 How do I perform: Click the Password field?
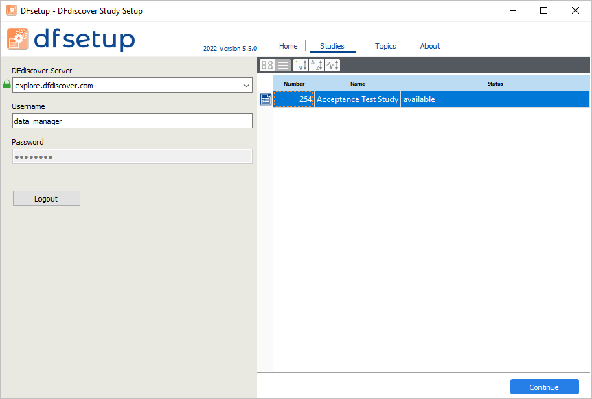click(133, 156)
